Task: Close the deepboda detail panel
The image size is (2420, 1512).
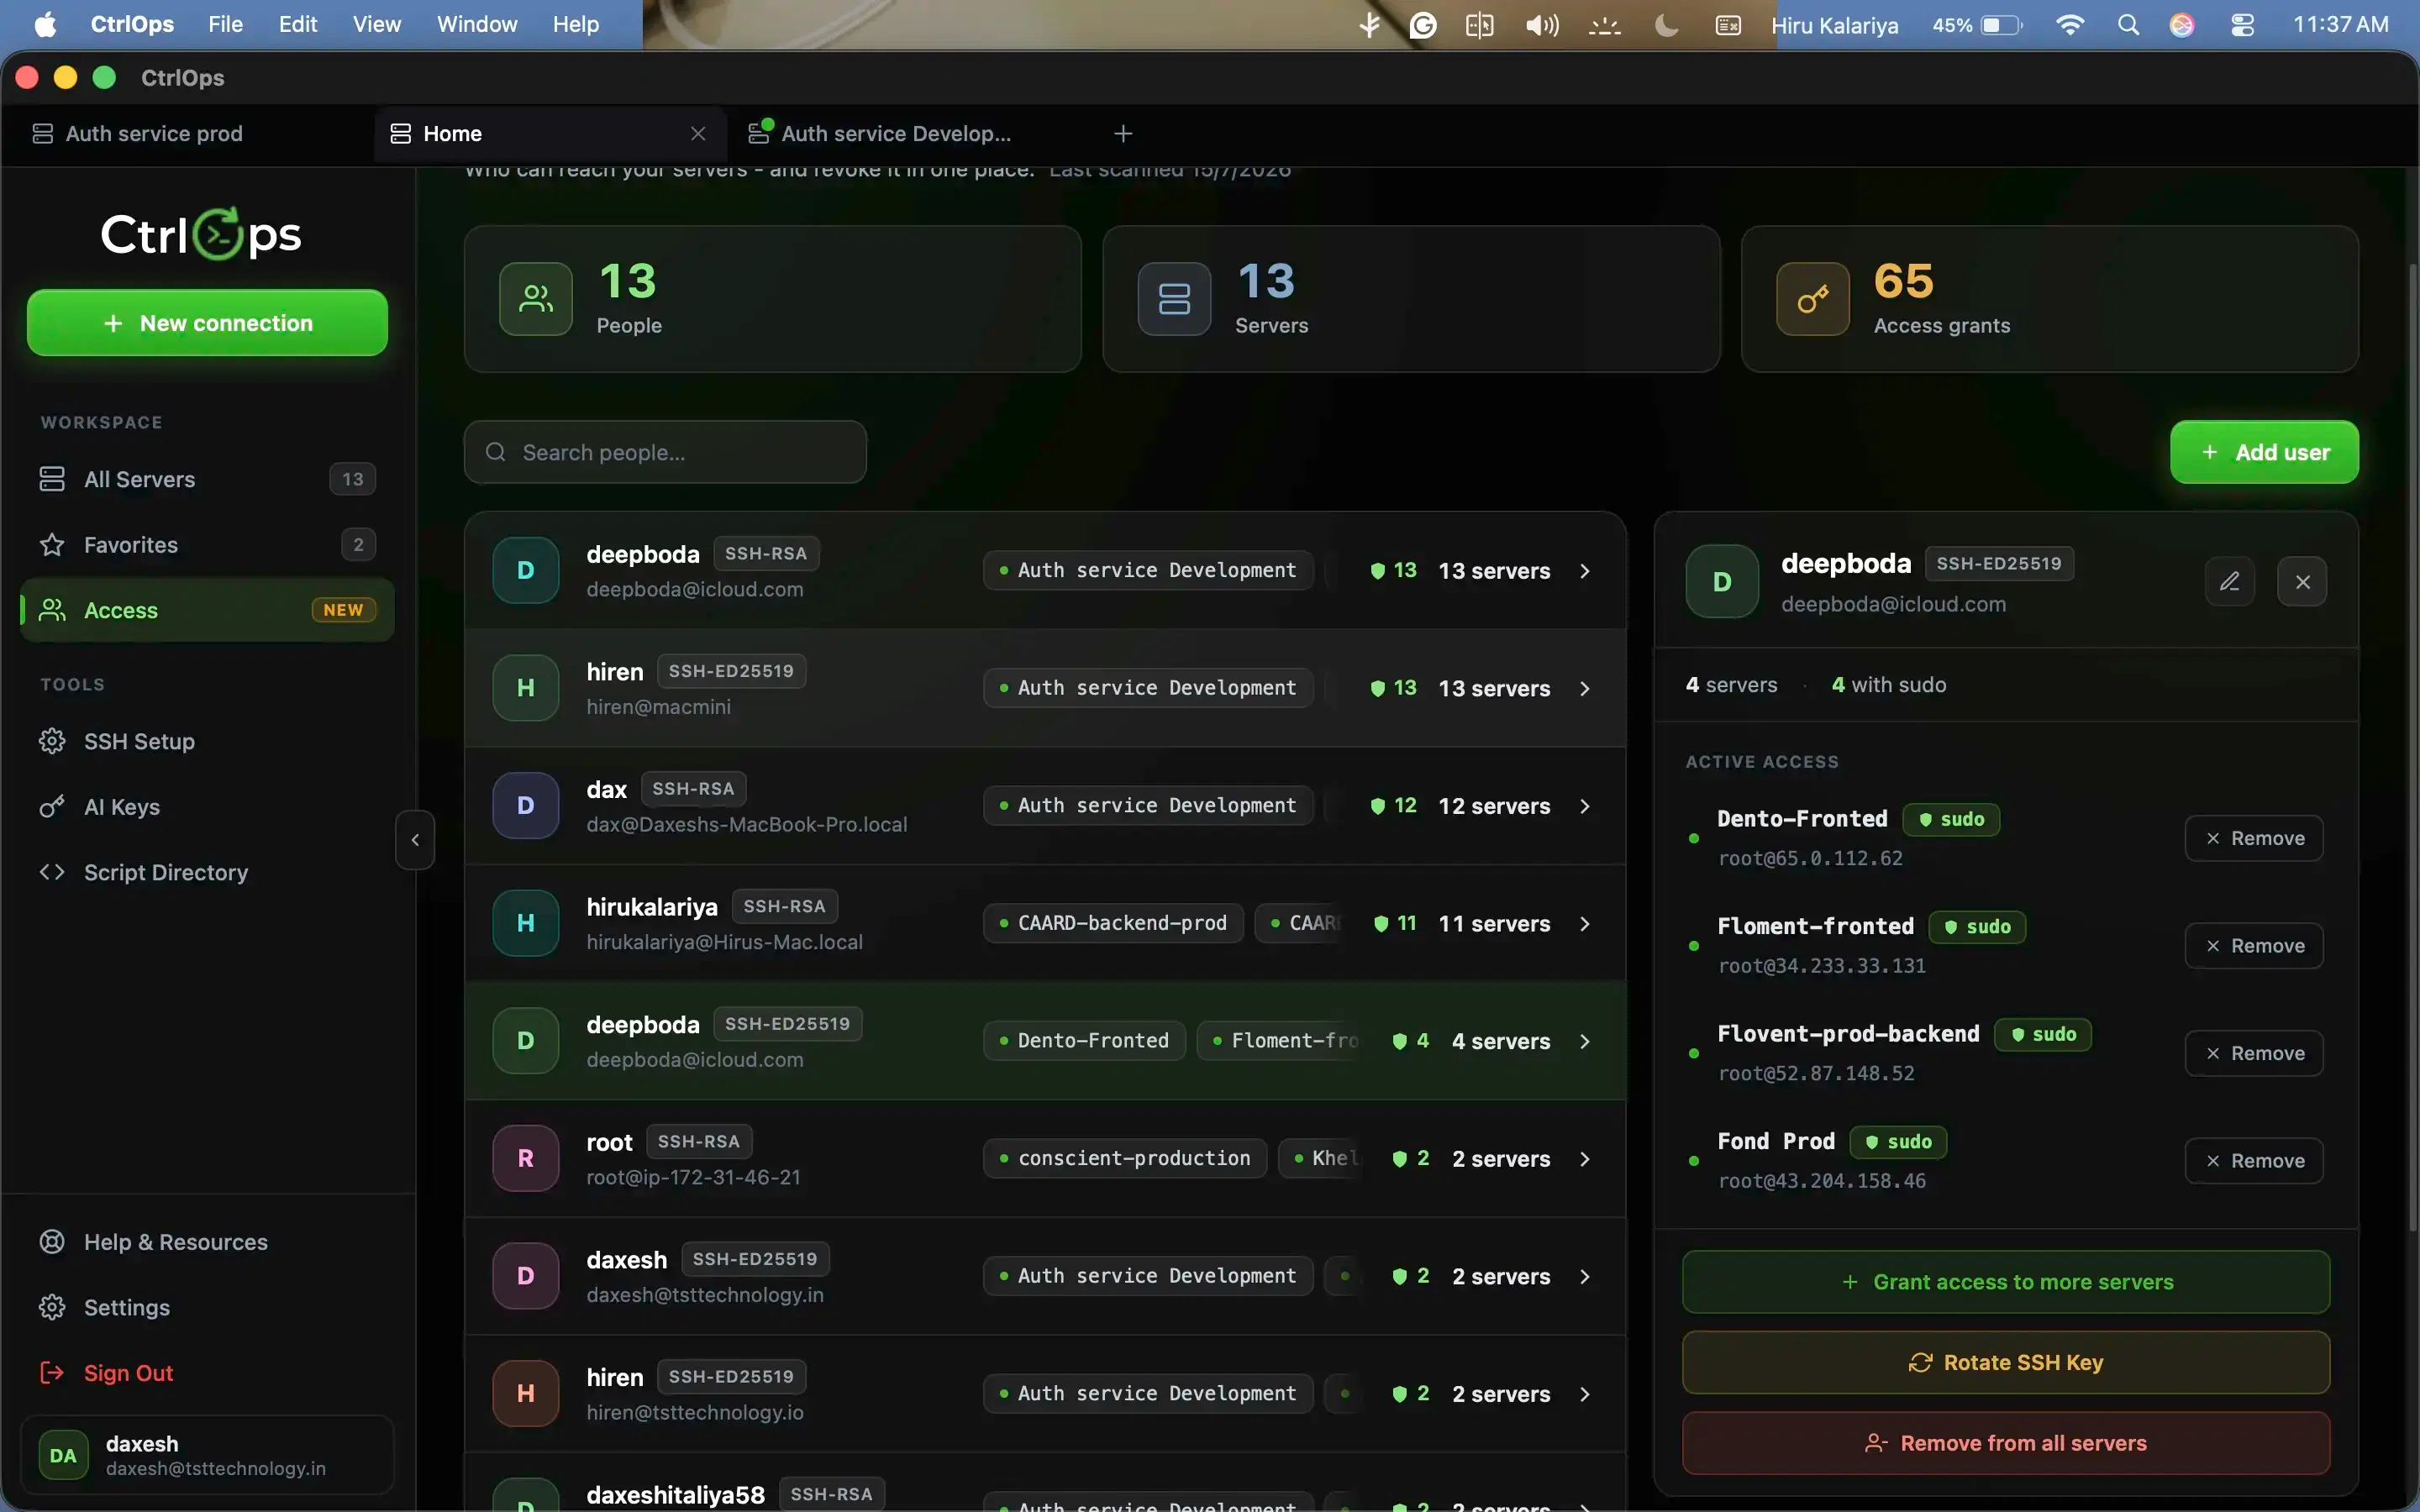Action: 2302,582
